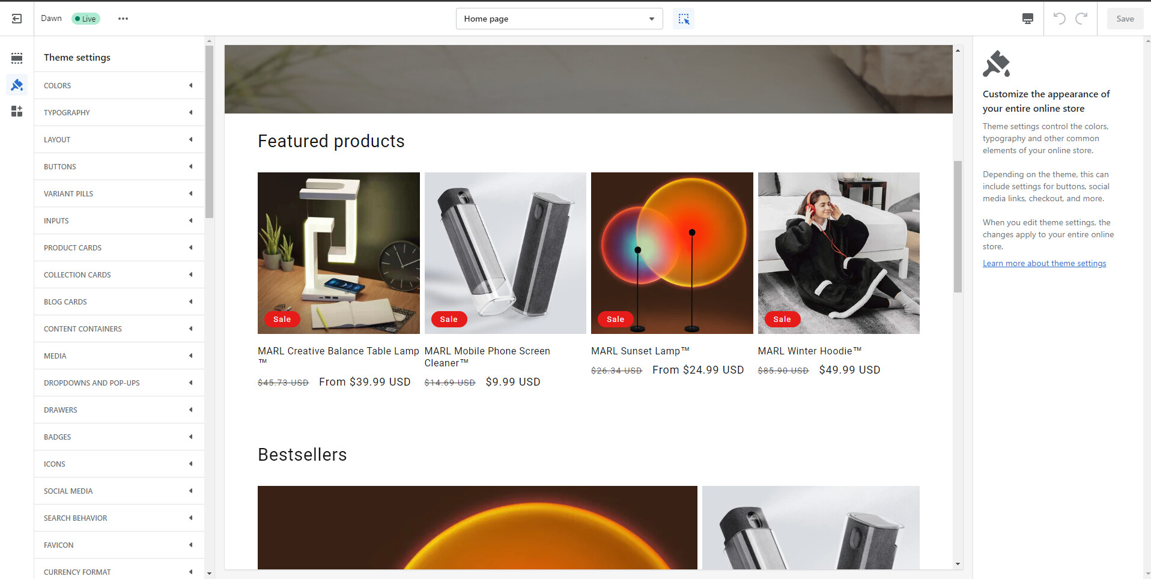Expand the Search Behavior section

[119, 518]
